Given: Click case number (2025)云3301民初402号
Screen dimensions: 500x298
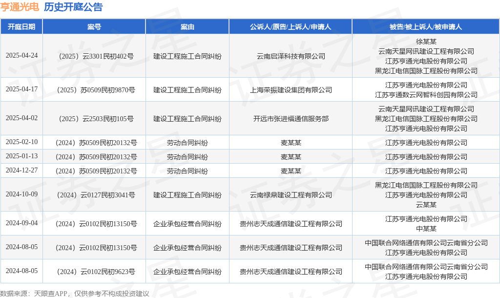Looking at the screenshot, I should (96, 56).
